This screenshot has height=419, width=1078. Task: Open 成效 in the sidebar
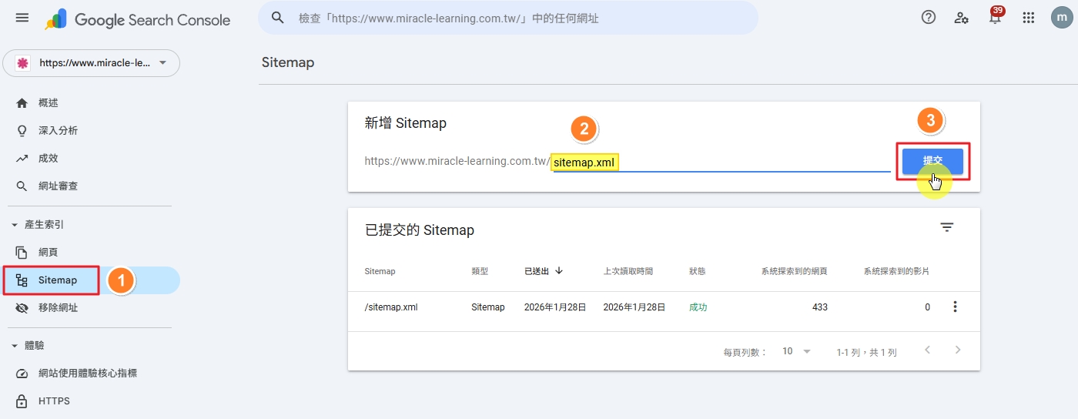click(x=49, y=159)
